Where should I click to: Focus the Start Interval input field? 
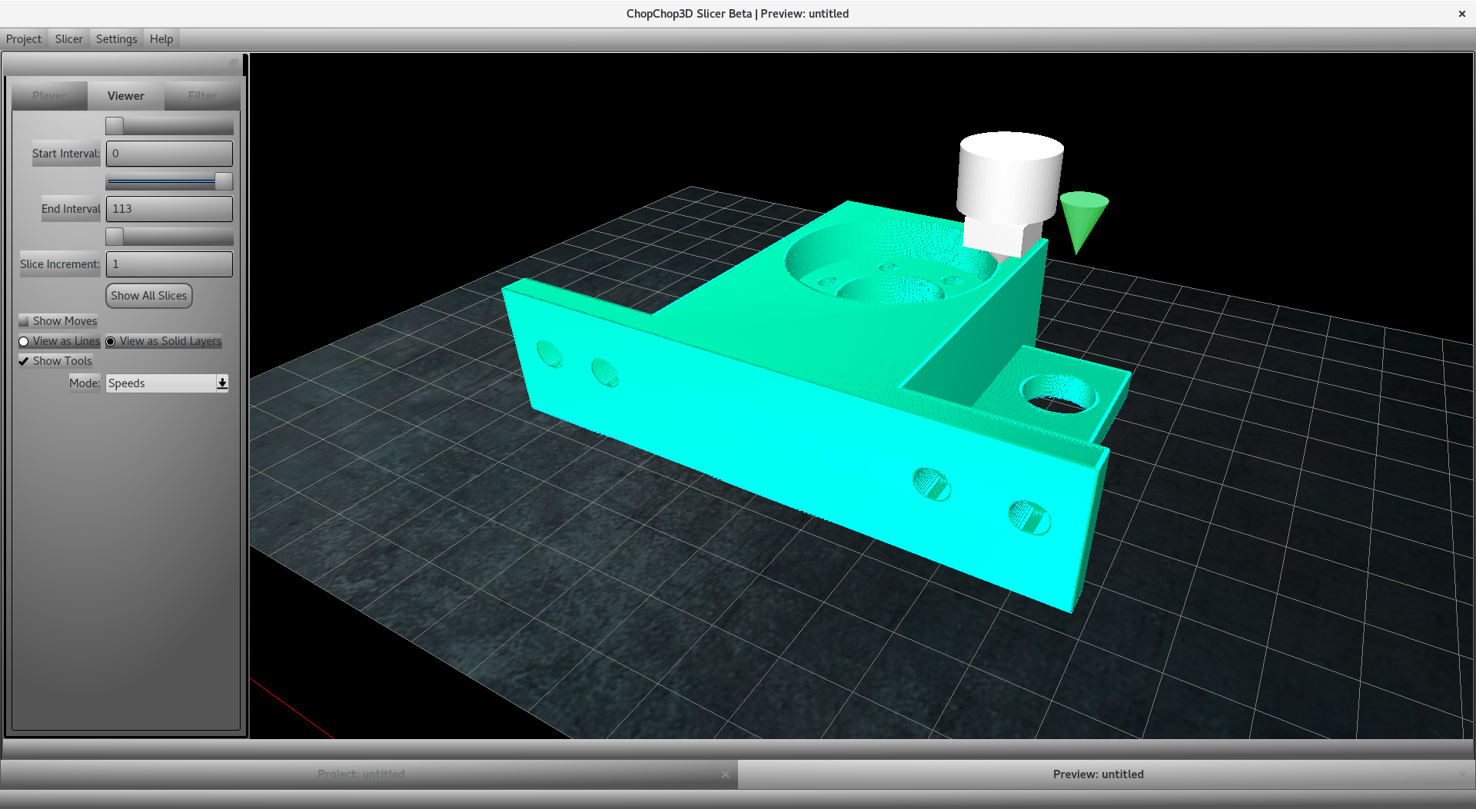point(169,154)
